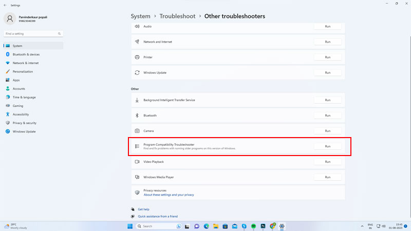Run the Windows Update troubleshooter
Screen dimensions: 411x231
tap(328, 73)
